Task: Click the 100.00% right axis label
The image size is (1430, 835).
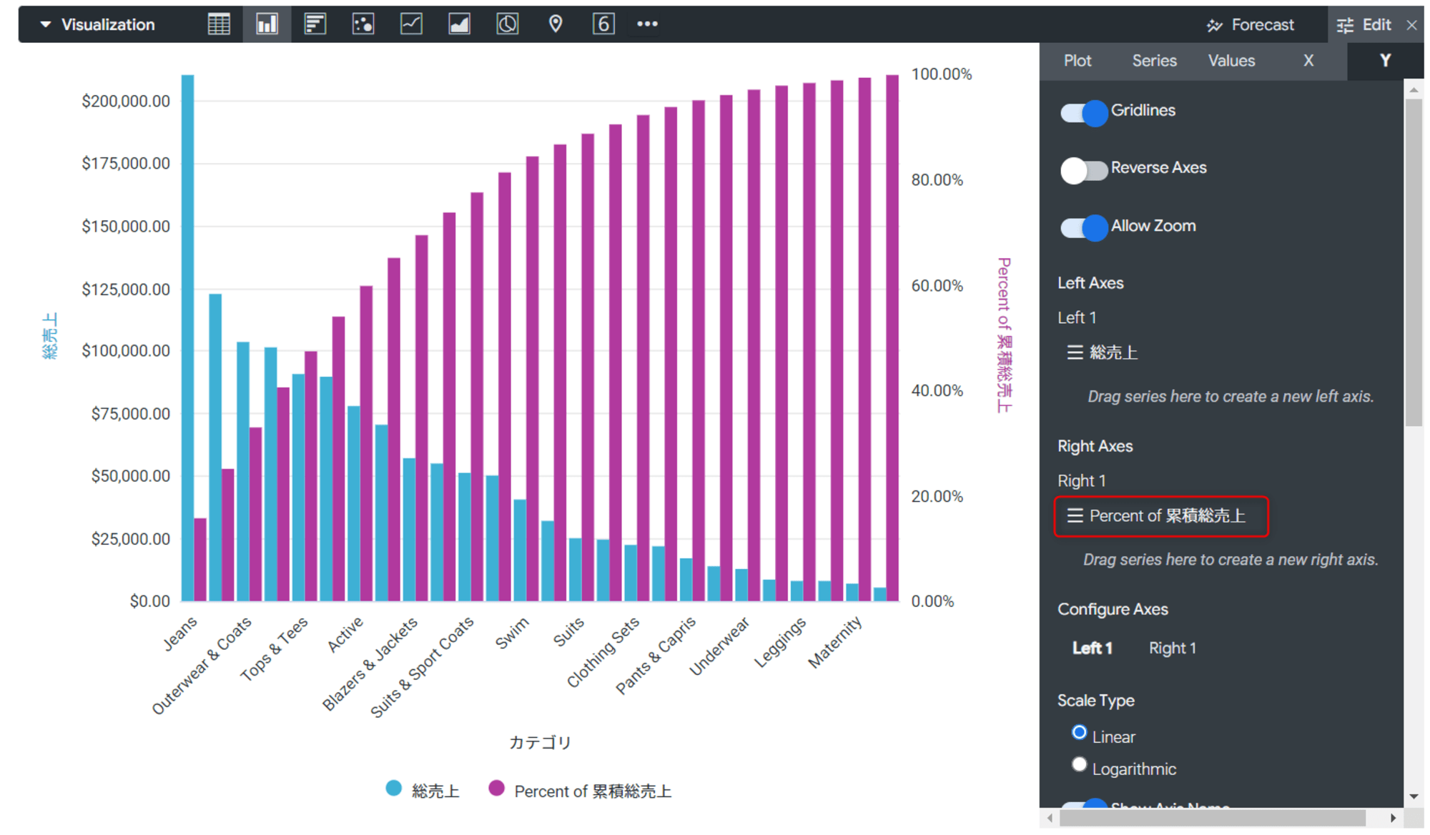Action: [941, 74]
